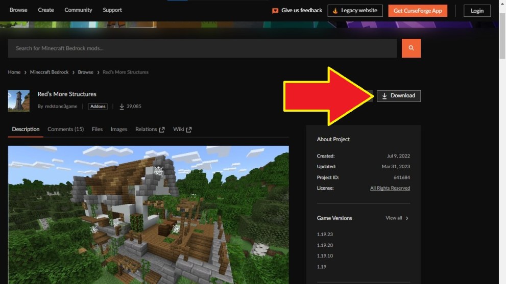506x284 pixels.
Task: Click the Red's More Structures breadcrumb text
Action: coord(126,72)
